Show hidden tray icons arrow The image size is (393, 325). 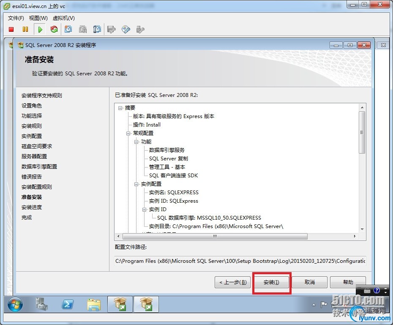coord(314,305)
